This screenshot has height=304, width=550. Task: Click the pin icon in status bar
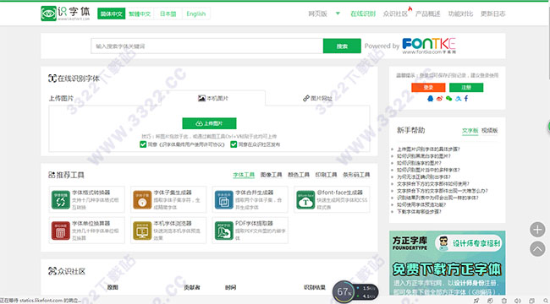tap(476, 301)
